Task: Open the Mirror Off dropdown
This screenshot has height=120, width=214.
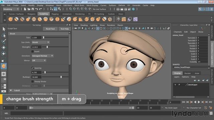Action: click(x=39, y=60)
